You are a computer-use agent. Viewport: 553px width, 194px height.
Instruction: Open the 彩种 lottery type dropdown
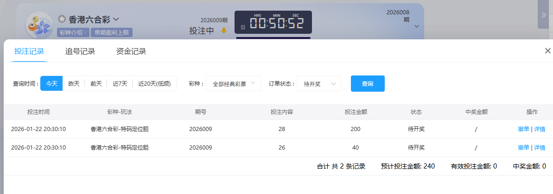pyautogui.click(x=233, y=84)
